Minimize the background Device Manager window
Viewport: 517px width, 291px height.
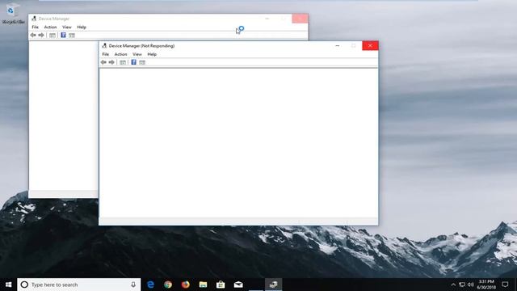(x=267, y=19)
